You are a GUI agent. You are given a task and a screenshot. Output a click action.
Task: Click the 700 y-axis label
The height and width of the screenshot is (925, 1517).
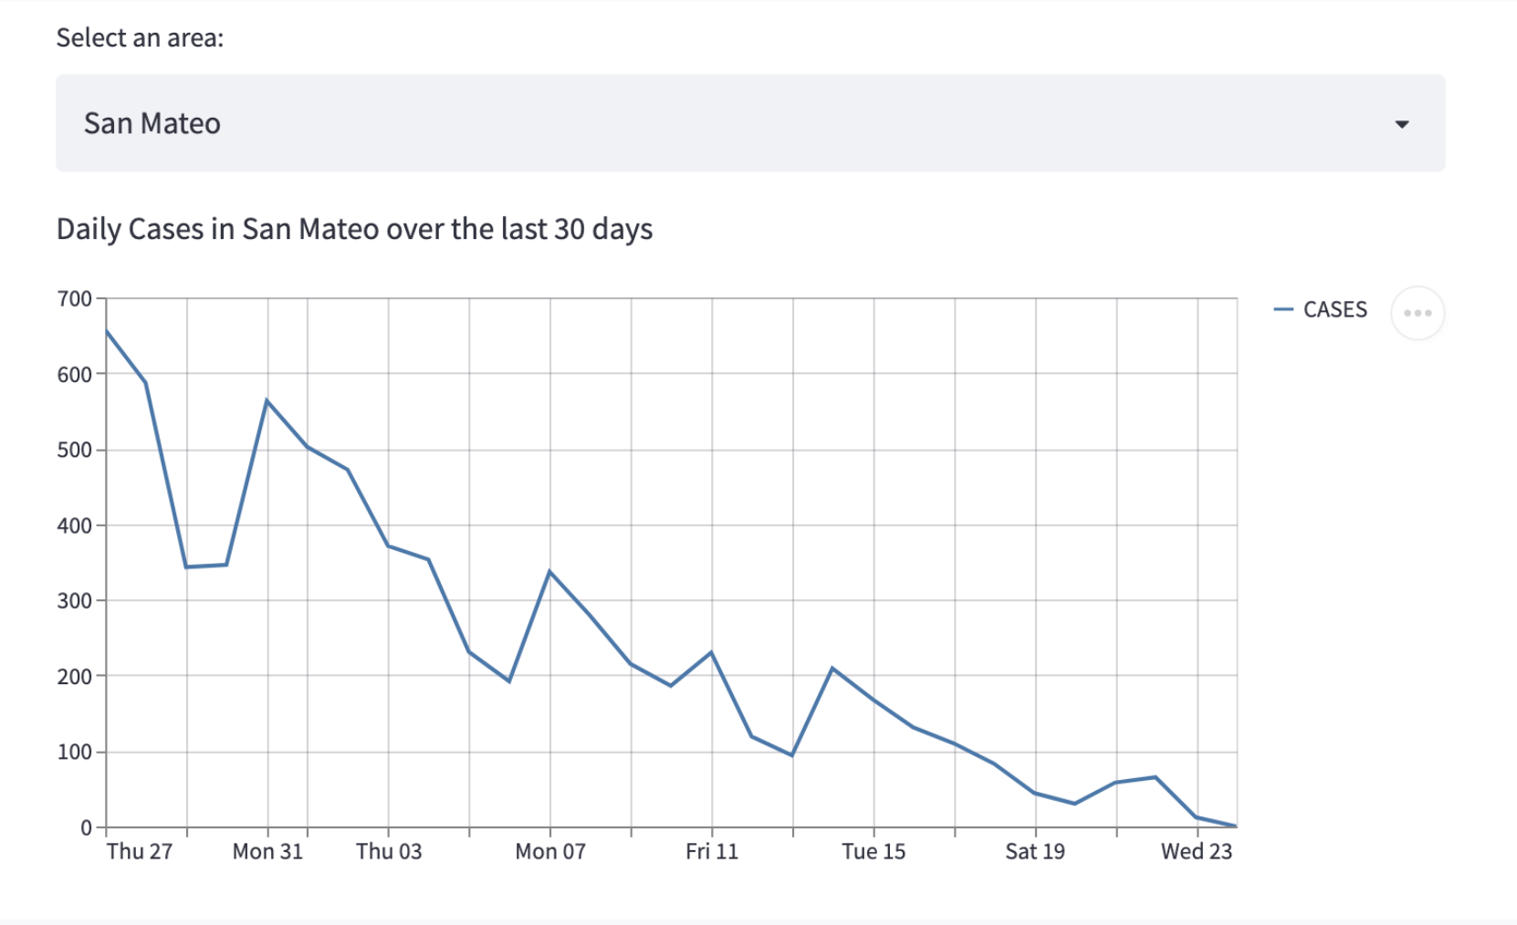point(74,299)
